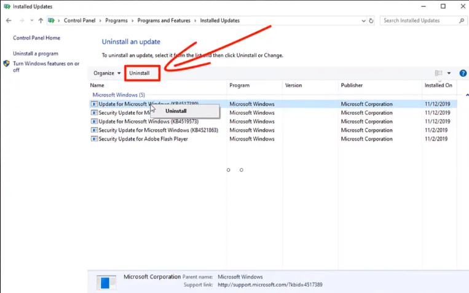469x293 pixels.
Task: Click the Windows features shield icon
Action: (x=7, y=64)
